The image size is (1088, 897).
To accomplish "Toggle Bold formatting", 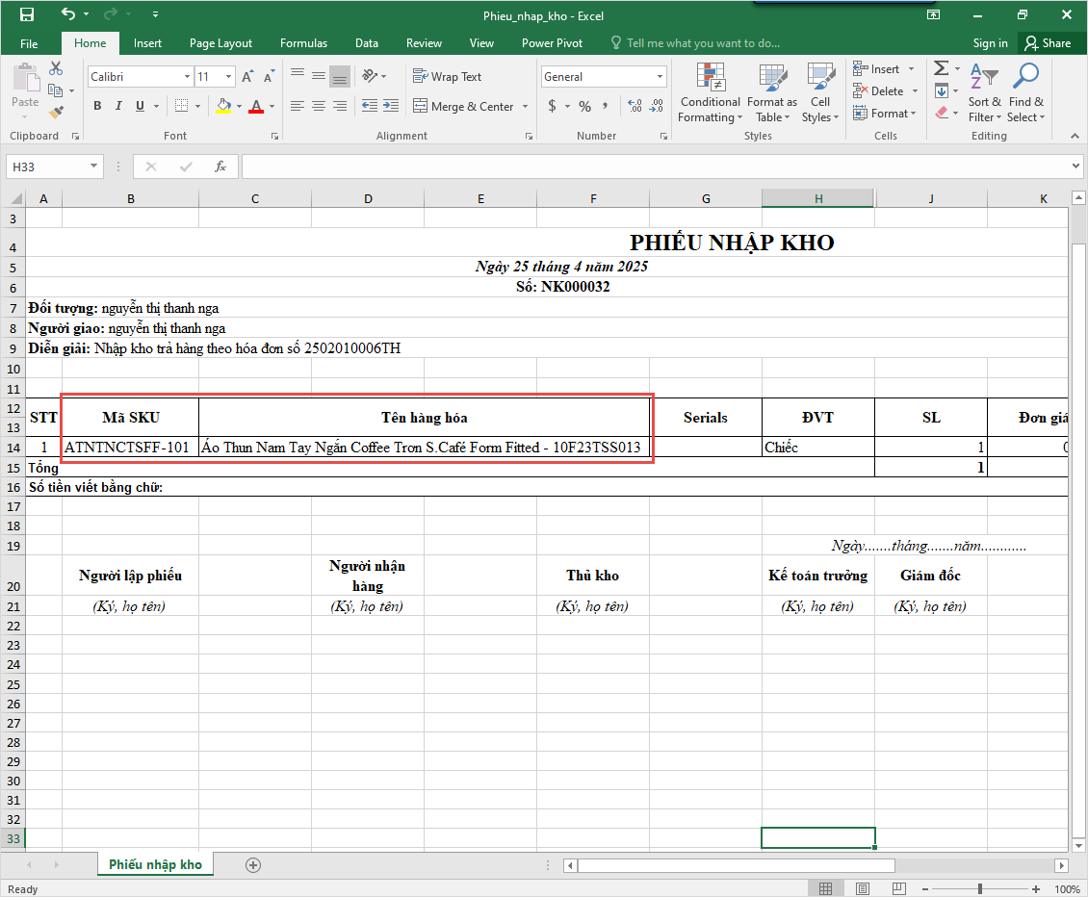I will tap(97, 106).
